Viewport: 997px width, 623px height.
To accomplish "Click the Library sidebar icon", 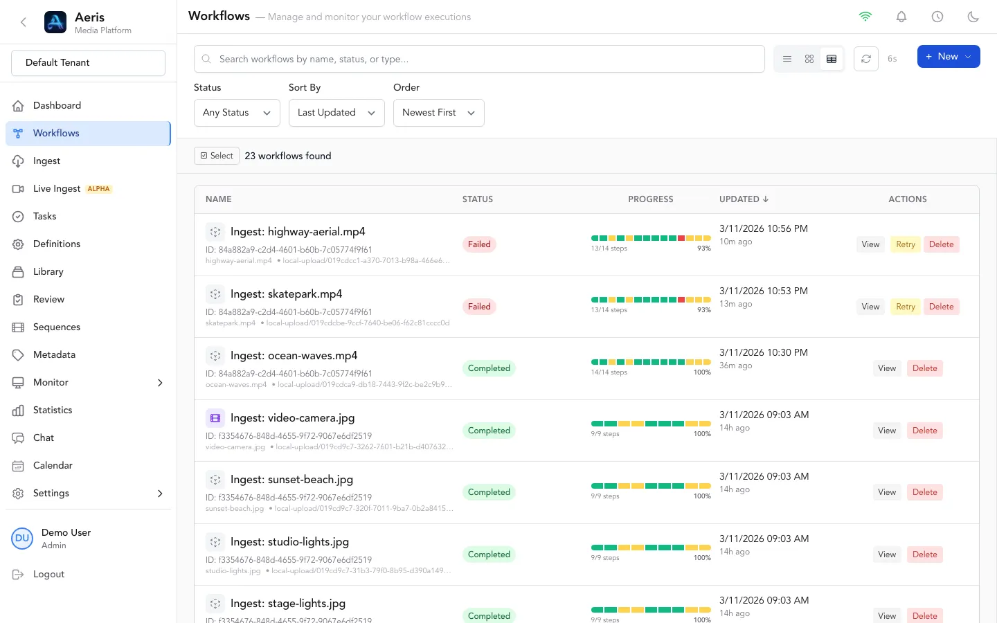I will pos(18,271).
